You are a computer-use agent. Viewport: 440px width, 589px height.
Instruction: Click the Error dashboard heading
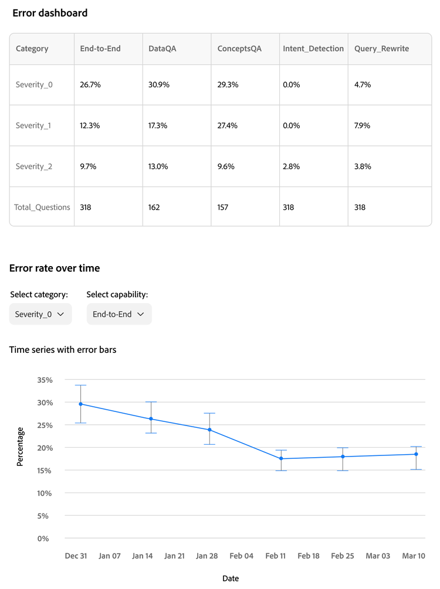pyautogui.click(x=50, y=13)
